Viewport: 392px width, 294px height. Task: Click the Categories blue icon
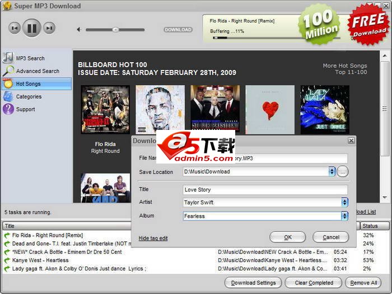click(8, 96)
